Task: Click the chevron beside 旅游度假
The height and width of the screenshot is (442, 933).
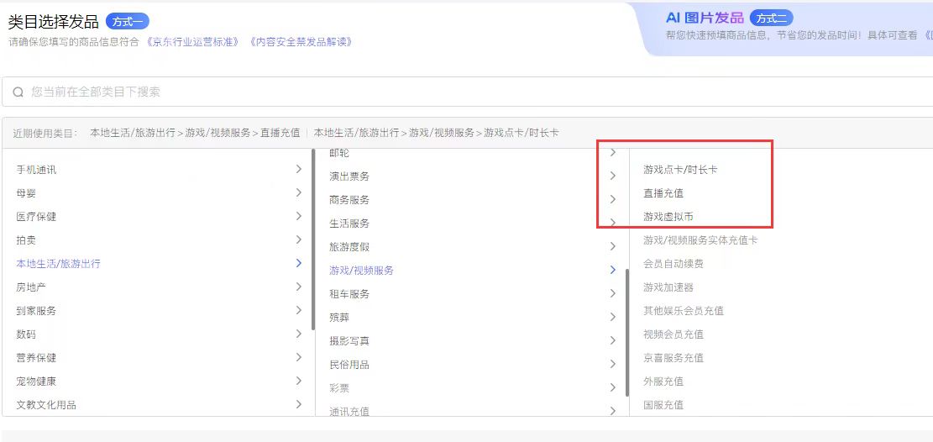Action: [612, 247]
